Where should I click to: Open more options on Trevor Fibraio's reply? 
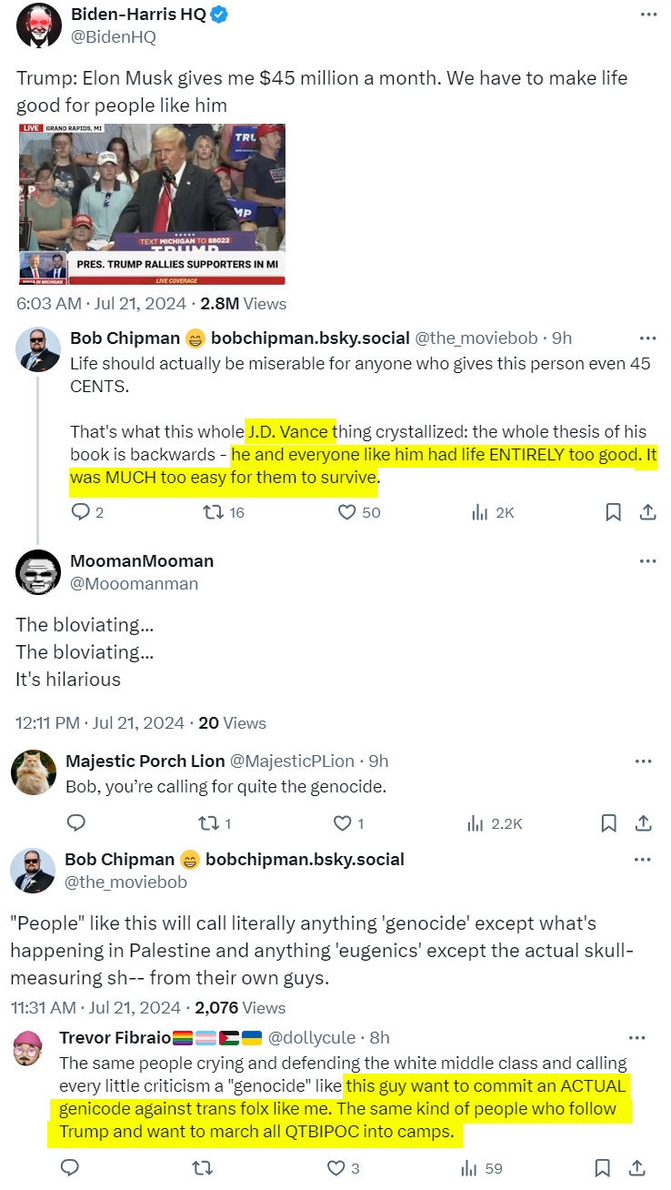[637, 1037]
